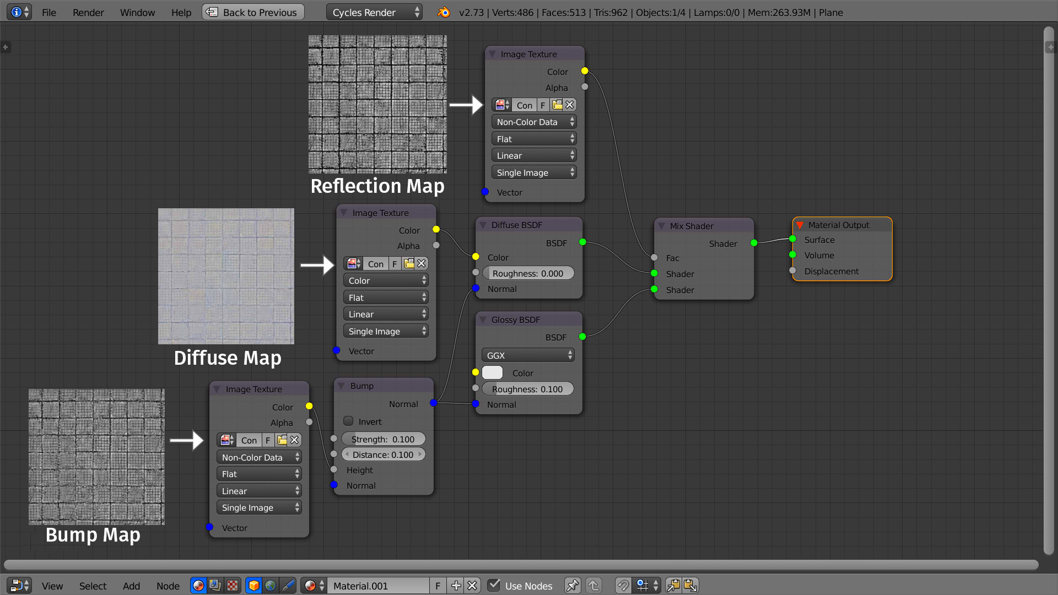The image size is (1058, 595).
Task: Click the Cycles Render engine icon
Action: tap(371, 12)
